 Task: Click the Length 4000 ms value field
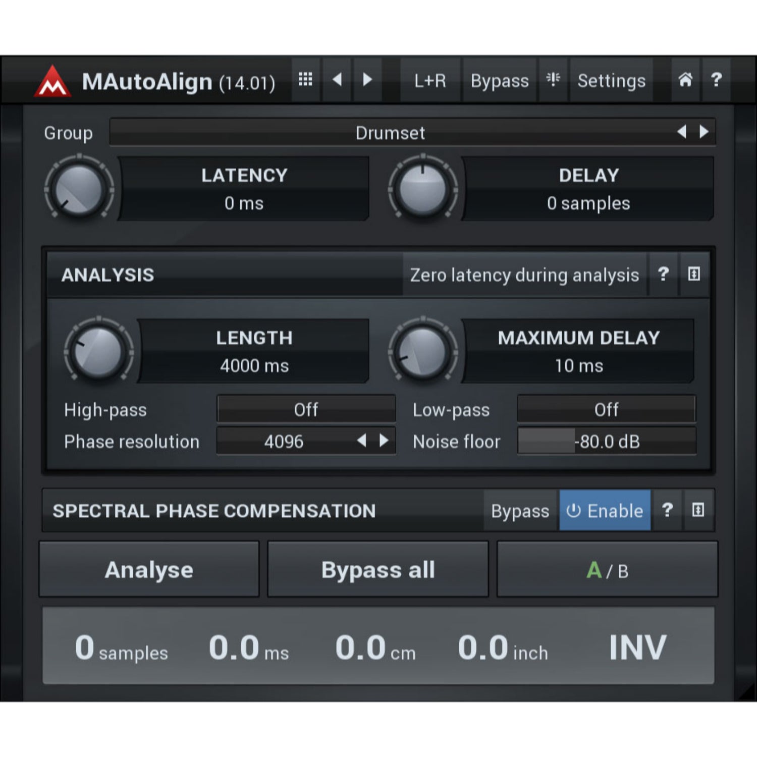(254, 351)
